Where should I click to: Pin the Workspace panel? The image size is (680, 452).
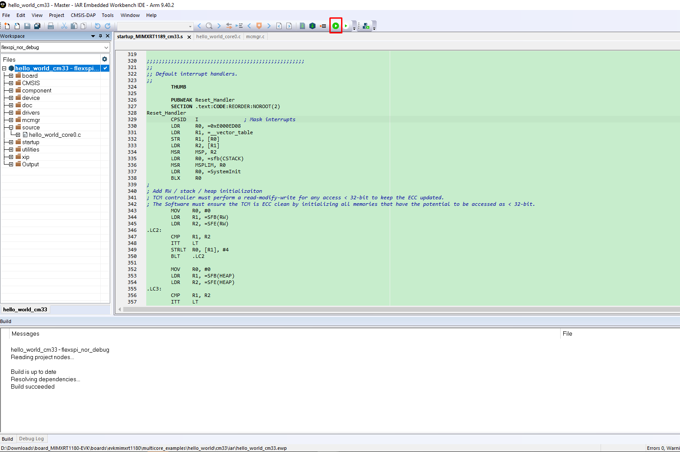coord(101,36)
